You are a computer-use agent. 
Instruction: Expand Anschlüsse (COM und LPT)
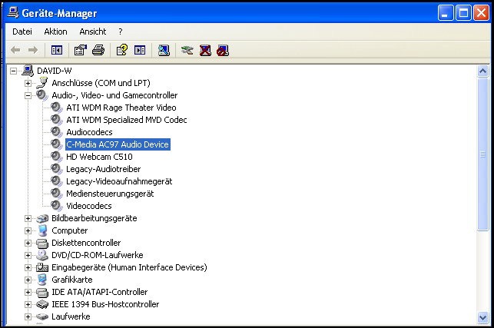28,83
